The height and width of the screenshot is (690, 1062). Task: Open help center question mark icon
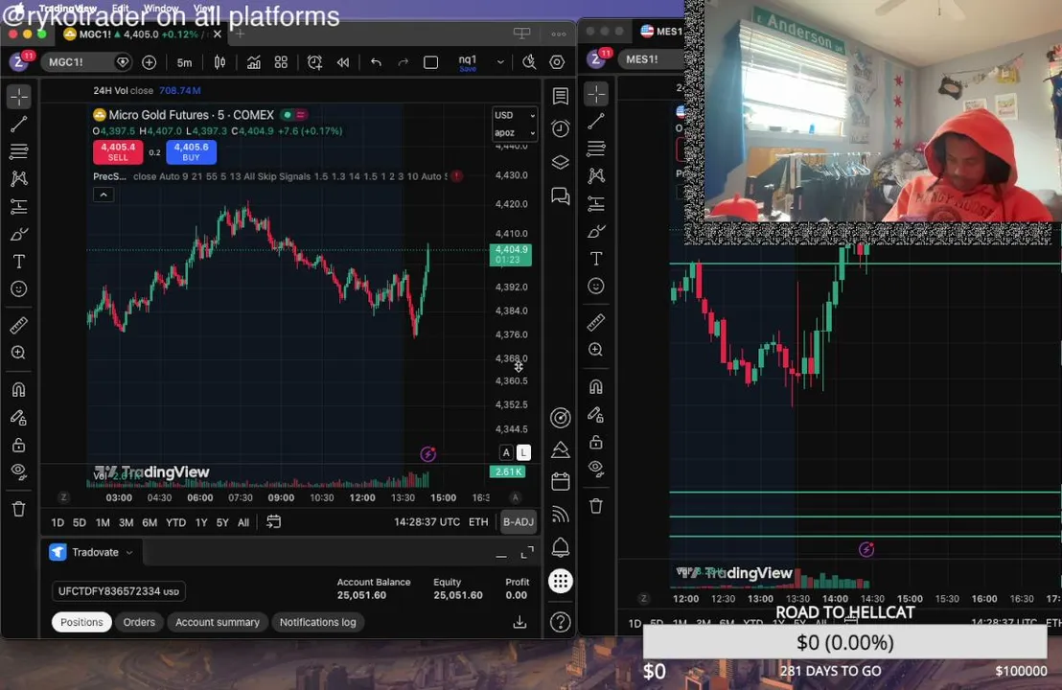pyautogui.click(x=560, y=622)
